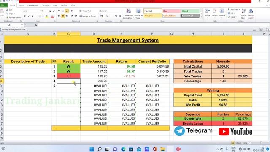Toggle Underline formatting
This screenshot has height=152, width=270.
point(32,16)
